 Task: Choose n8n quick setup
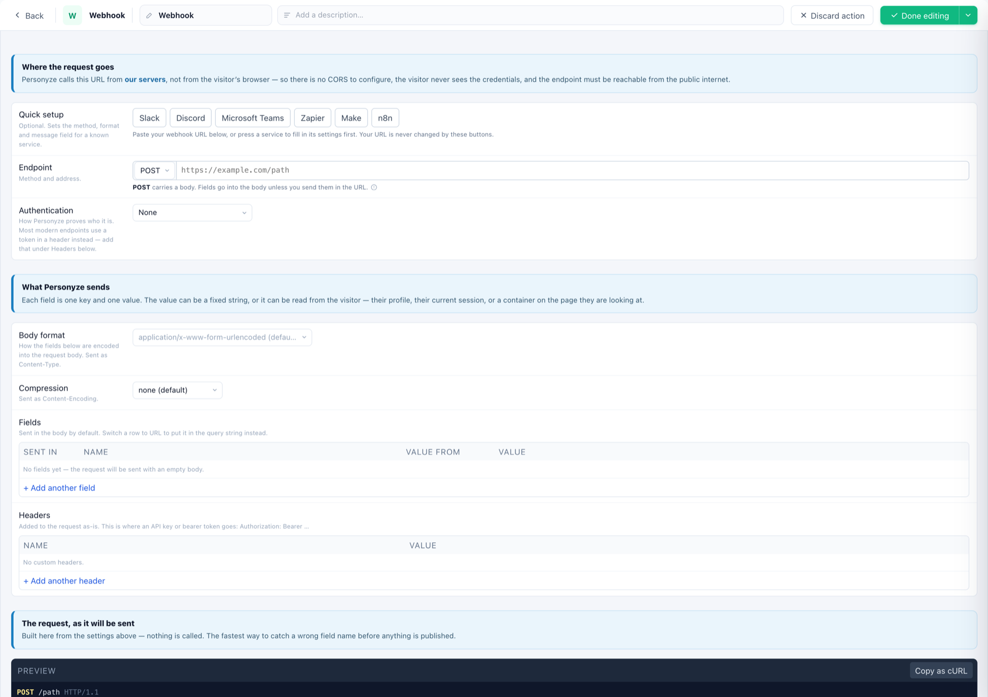(x=385, y=118)
